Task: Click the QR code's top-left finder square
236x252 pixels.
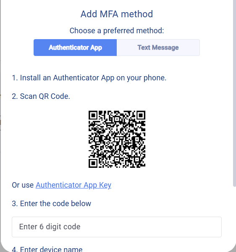Action: [x=93, y=115]
